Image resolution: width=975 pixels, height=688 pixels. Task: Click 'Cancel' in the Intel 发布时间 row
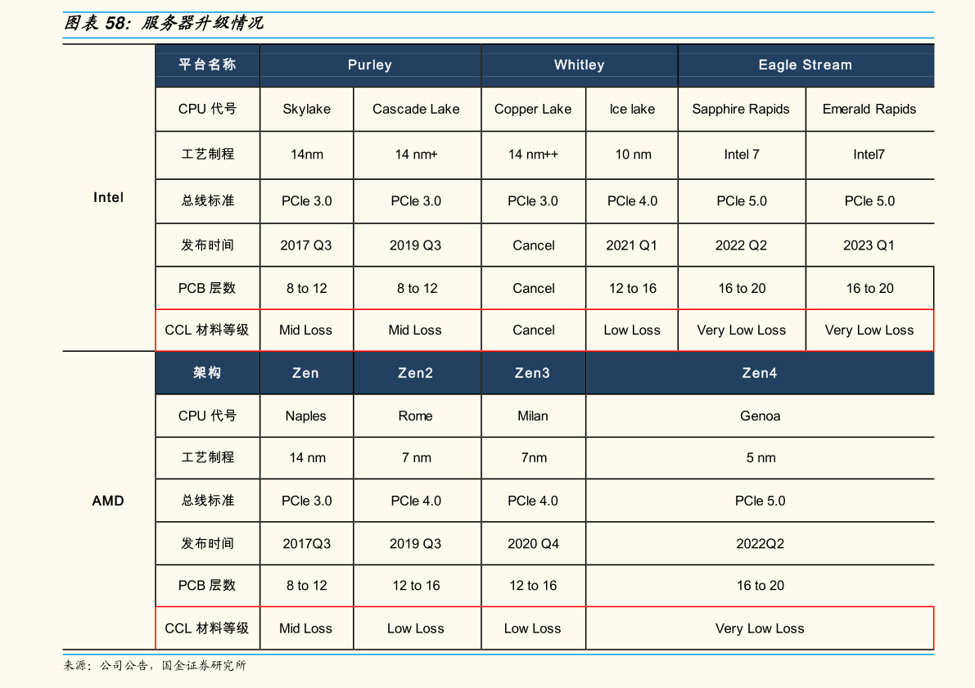pyautogui.click(x=534, y=245)
